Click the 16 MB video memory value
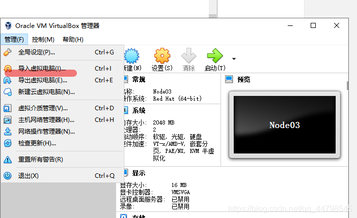The width and height of the screenshot is (357, 218). coord(179,185)
